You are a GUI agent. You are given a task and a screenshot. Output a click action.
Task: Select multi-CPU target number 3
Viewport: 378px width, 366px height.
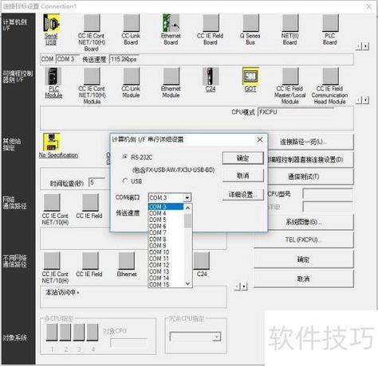tap(79, 333)
